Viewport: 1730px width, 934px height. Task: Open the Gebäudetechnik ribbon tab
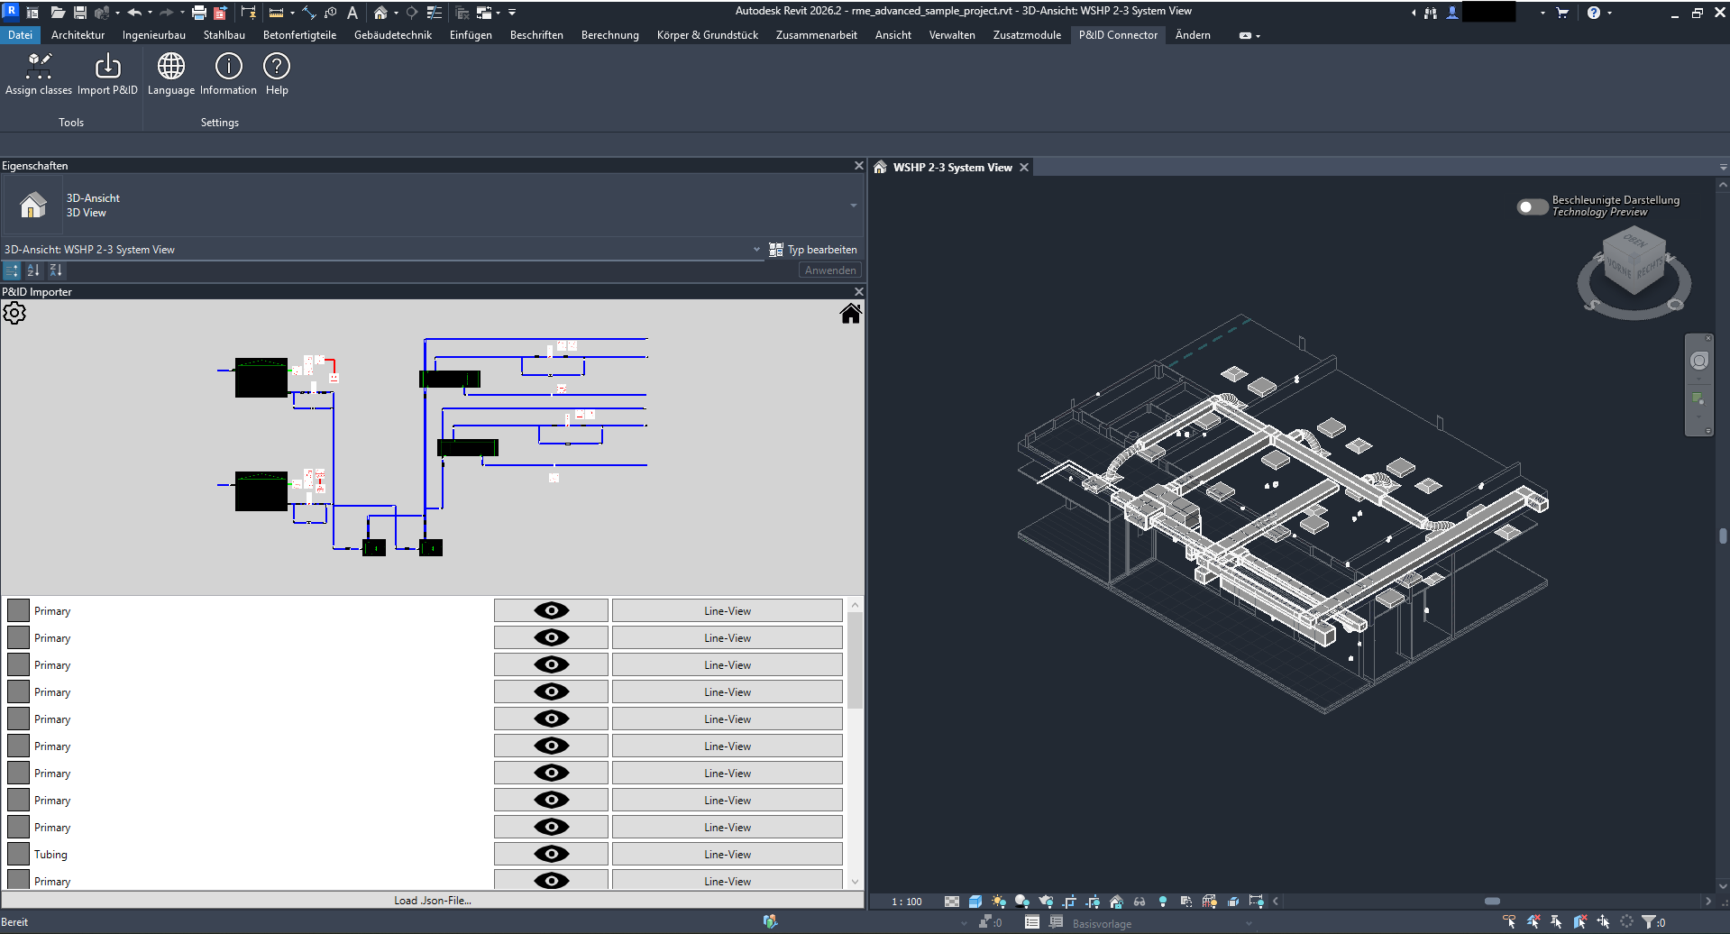tap(392, 35)
